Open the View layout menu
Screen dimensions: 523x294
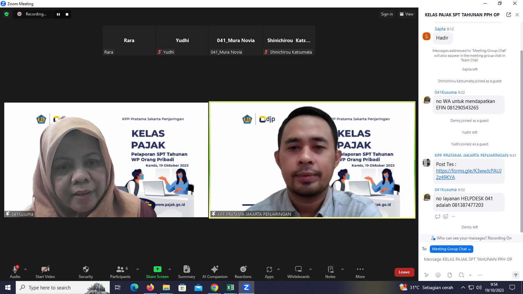pos(406,14)
